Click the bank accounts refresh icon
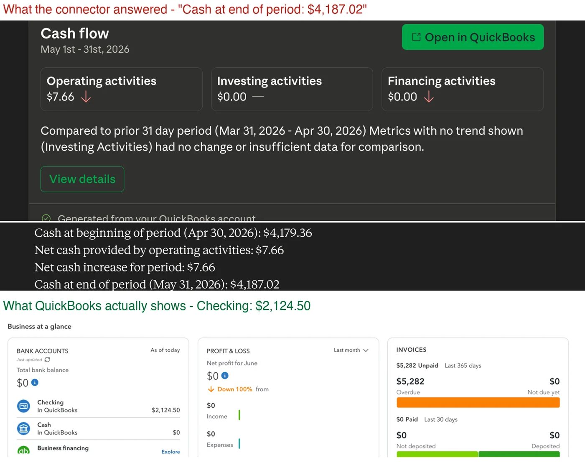Screen dimensions: 585x463 point(47,360)
